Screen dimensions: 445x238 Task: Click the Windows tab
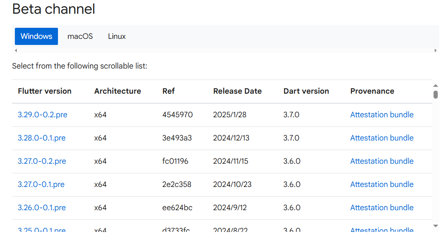(36, 37)
